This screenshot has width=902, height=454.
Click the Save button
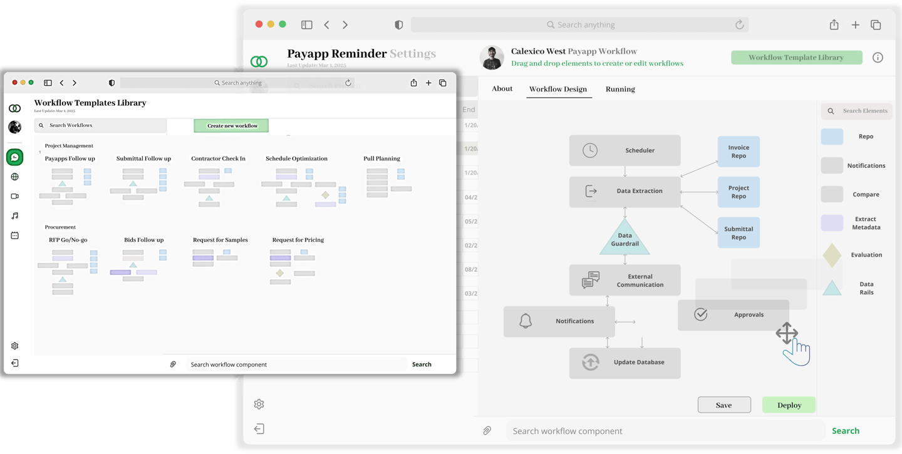pyautogui.click(x=724, y=405)
